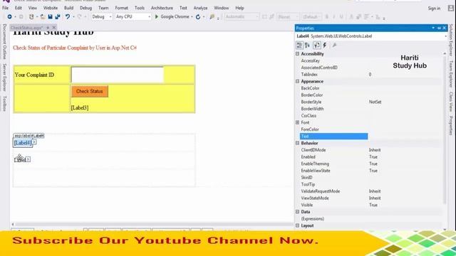Open the Toolbox side tab
Viewport: 456px width, 256px height.
tap(4, 104)
